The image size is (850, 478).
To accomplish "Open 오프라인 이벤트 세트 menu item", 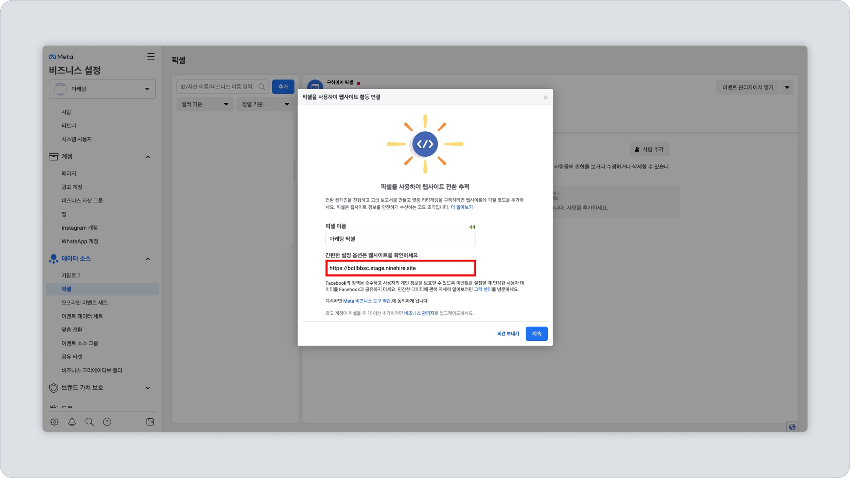I will [x=84, y=302].
